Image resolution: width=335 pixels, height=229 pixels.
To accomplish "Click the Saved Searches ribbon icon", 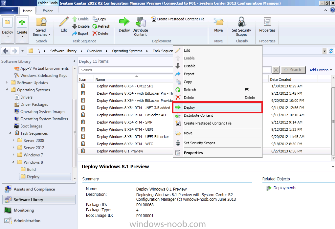I will (41, 22).
